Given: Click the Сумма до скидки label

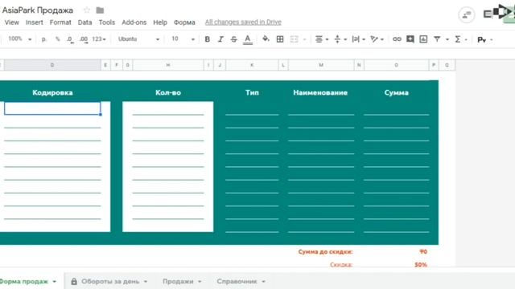Looking at the screenshot, I should pyautogui.click(x=325, y=251).
